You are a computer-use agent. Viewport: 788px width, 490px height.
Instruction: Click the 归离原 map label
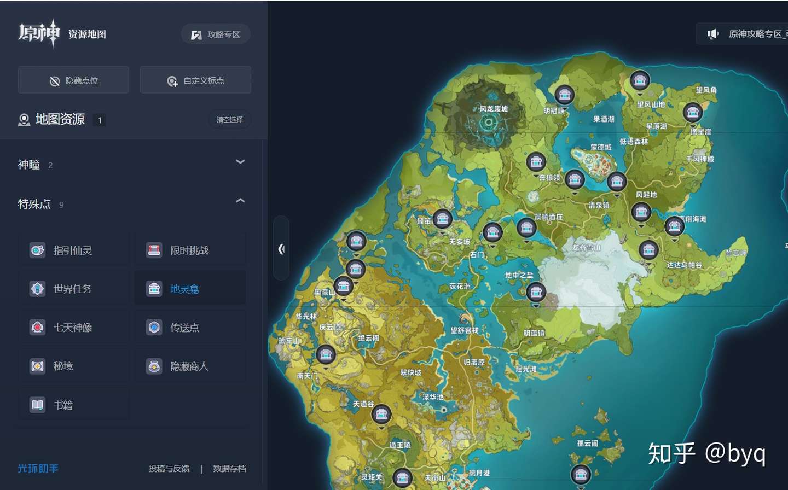coord(474,362)
